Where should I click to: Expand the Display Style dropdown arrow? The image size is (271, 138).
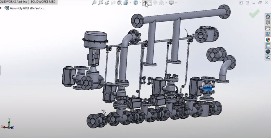(140, 3)
